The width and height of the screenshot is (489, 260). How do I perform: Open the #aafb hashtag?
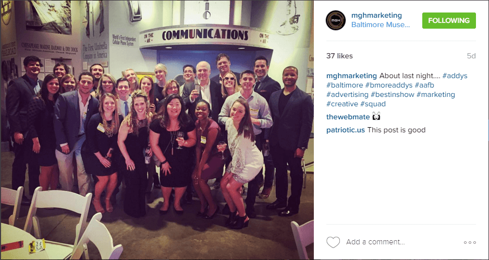tap(424, 85)
